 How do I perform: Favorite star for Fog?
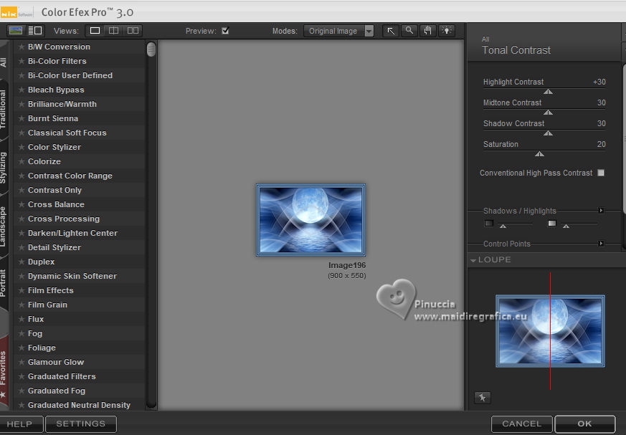[x=22, y=334]
